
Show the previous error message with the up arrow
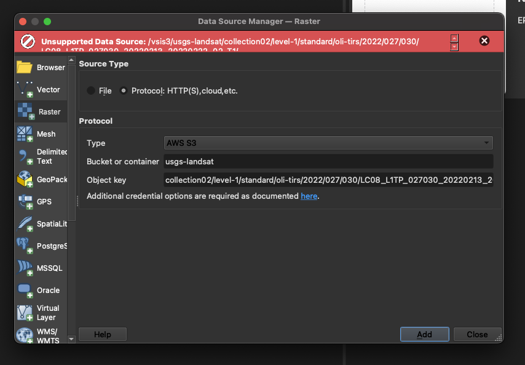(454, 38)
